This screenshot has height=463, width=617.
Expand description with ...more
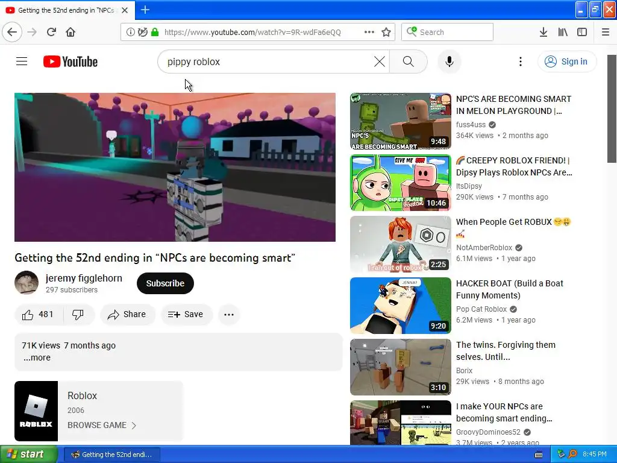(37, 357)
